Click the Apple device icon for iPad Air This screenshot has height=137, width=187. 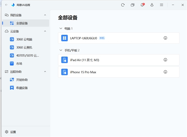[64, 60]
